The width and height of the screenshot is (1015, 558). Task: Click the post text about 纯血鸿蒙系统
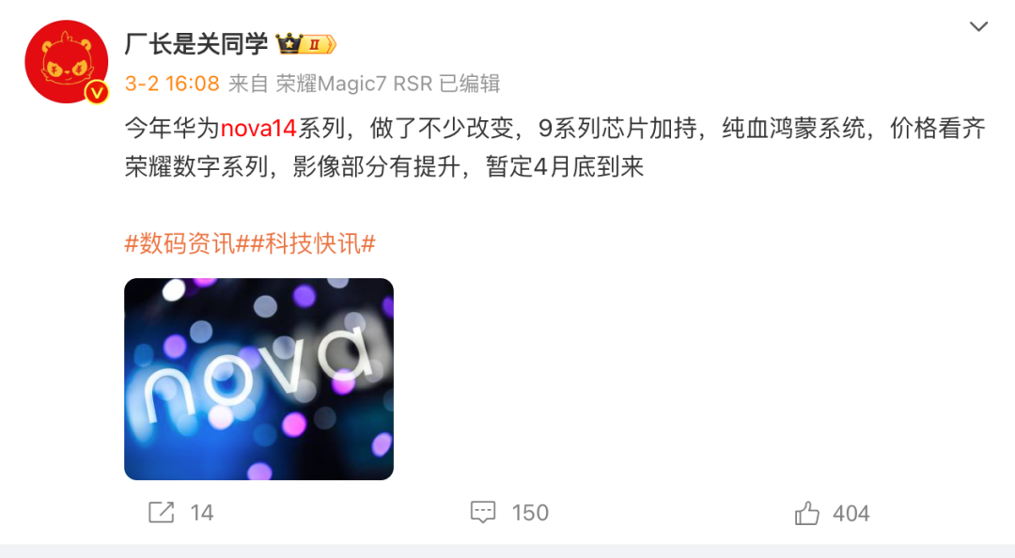pyautogui.click(x=793, y=128)
